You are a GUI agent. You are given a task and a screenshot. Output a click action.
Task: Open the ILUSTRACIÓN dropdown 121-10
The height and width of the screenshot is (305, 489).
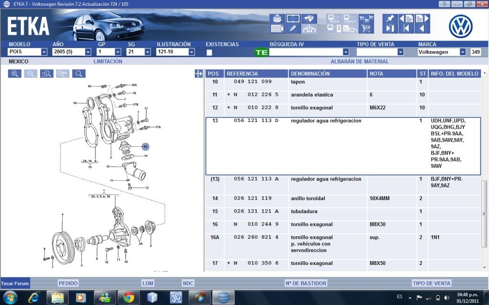click(x=191, y=52)
